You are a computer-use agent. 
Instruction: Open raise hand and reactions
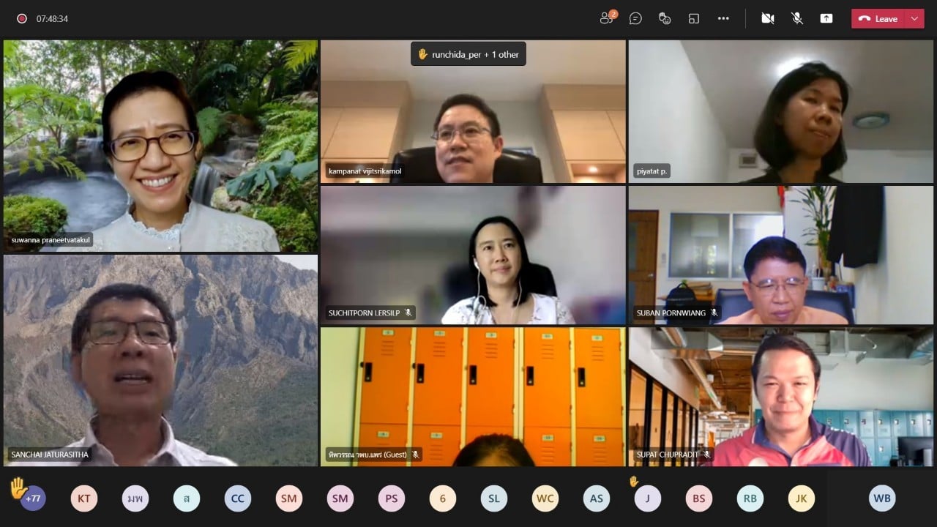[x=665, y=18]
